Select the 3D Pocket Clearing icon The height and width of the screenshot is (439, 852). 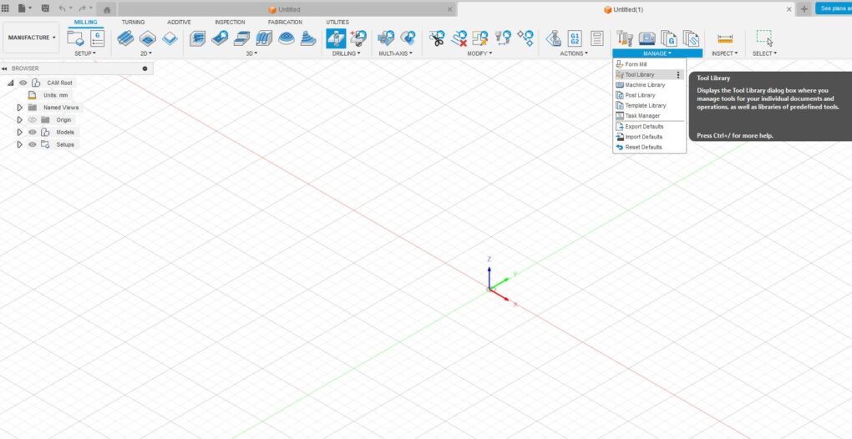(220, 38)
